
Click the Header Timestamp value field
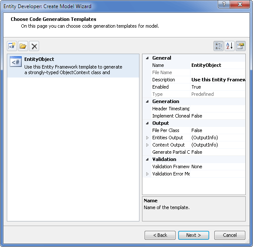tap(218, 109)
